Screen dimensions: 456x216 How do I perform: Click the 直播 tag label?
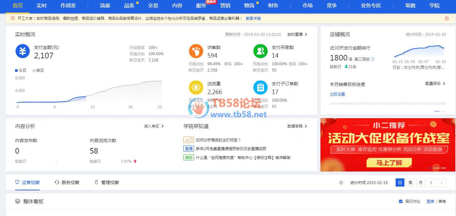[x=189, y=149]
